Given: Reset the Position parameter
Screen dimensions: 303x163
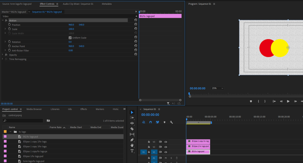Looking at the screenshot, I should 136,24.
